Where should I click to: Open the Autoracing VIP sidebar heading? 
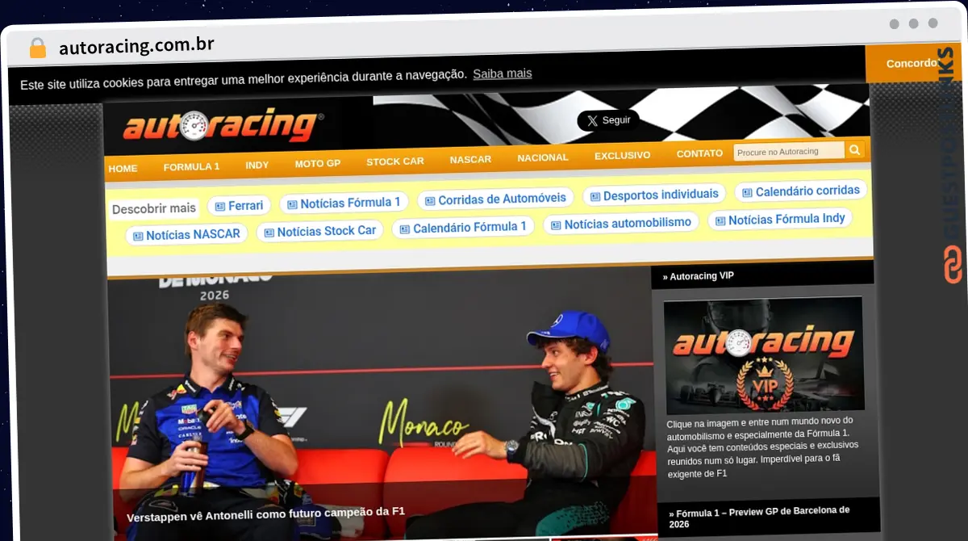(x=699, y=276)
